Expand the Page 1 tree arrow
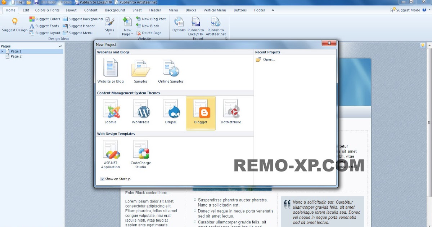 pyautogui.click(x=3, y=51)
